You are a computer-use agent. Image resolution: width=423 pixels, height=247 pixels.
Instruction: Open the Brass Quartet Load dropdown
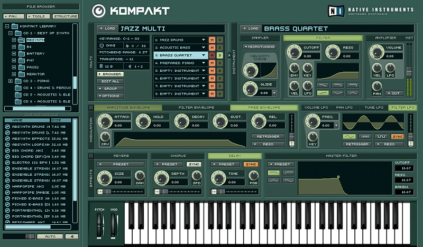(x=251, y=28)
